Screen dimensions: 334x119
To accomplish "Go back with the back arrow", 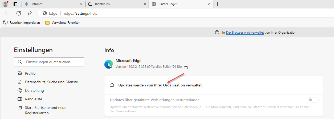I will pos(7,13).
